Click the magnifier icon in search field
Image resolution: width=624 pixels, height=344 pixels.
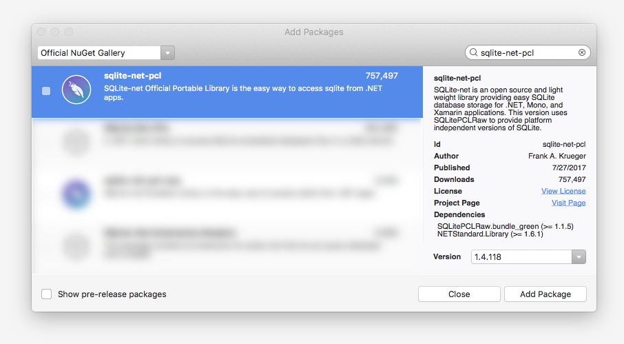473,52
